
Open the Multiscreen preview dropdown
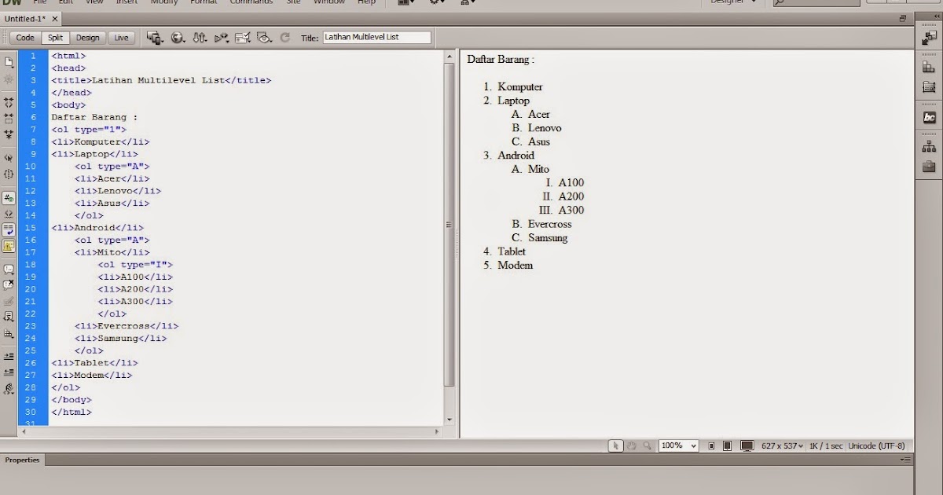(154, 37)
